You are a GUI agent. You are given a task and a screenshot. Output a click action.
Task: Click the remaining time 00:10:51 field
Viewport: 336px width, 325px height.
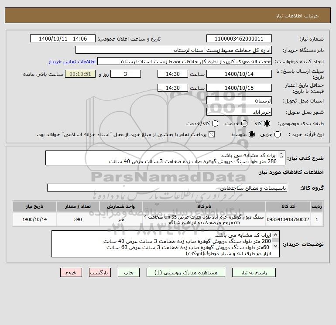pyautogui.click(x=80, y=74)
